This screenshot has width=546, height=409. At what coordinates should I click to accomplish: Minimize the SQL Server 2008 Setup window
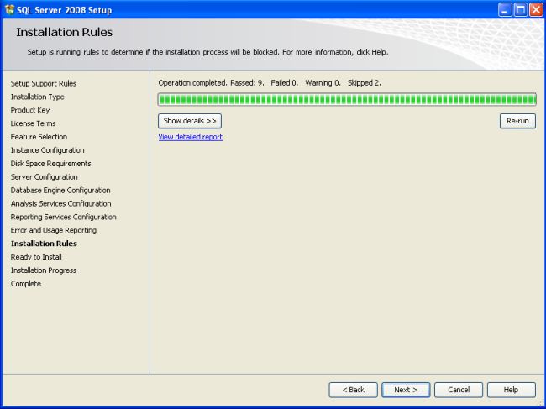(x=505, y=10)
